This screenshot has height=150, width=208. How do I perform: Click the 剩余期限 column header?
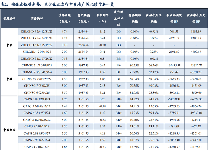point(103,18)
